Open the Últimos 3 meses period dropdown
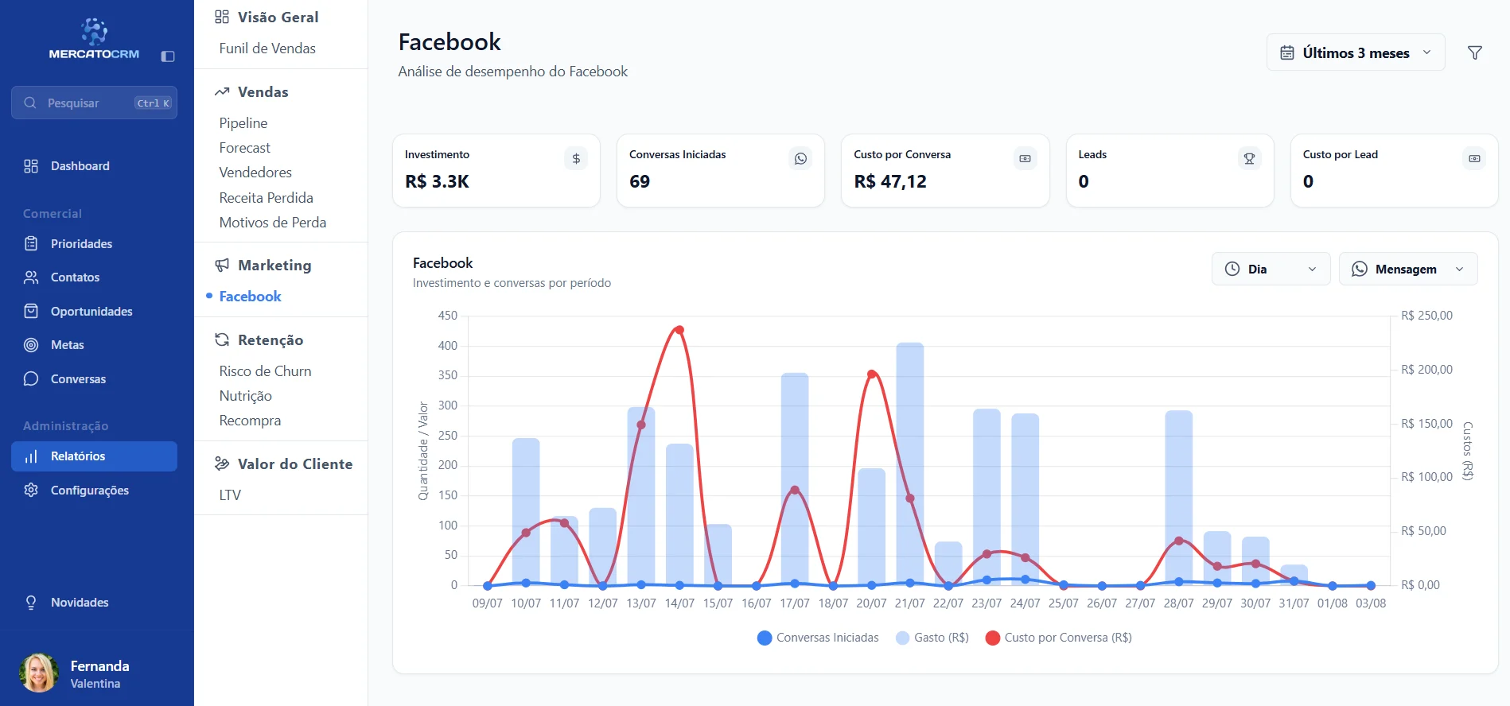1510x706 pixels. [x=1356, y=52]
